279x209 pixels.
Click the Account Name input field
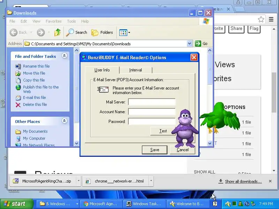[152, 112]
